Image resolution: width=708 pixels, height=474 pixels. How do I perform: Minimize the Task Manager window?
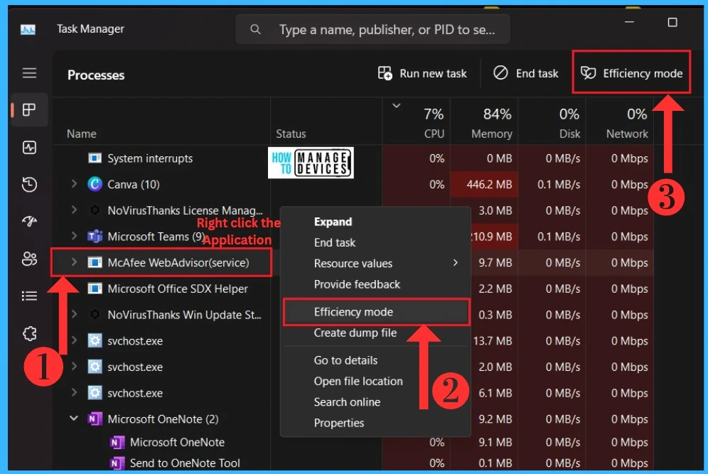(629, 22)
